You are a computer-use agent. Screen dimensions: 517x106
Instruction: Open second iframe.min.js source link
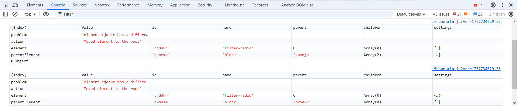[466, 69]
